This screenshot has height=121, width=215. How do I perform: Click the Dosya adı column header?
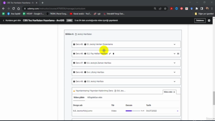(x=78, y=105)
